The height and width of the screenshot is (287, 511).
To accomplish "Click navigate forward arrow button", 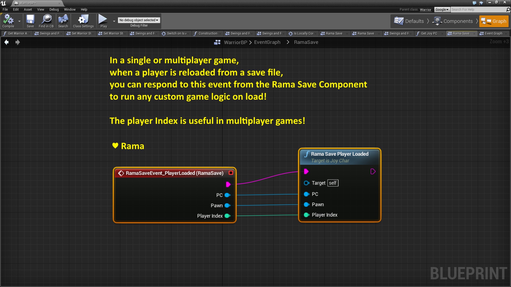I will click(x=17, y=42).
